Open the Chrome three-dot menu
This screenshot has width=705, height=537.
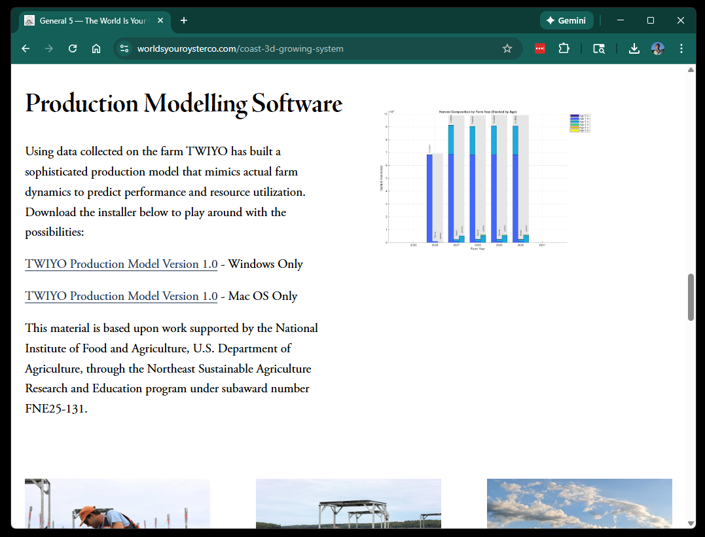[681, 48]
